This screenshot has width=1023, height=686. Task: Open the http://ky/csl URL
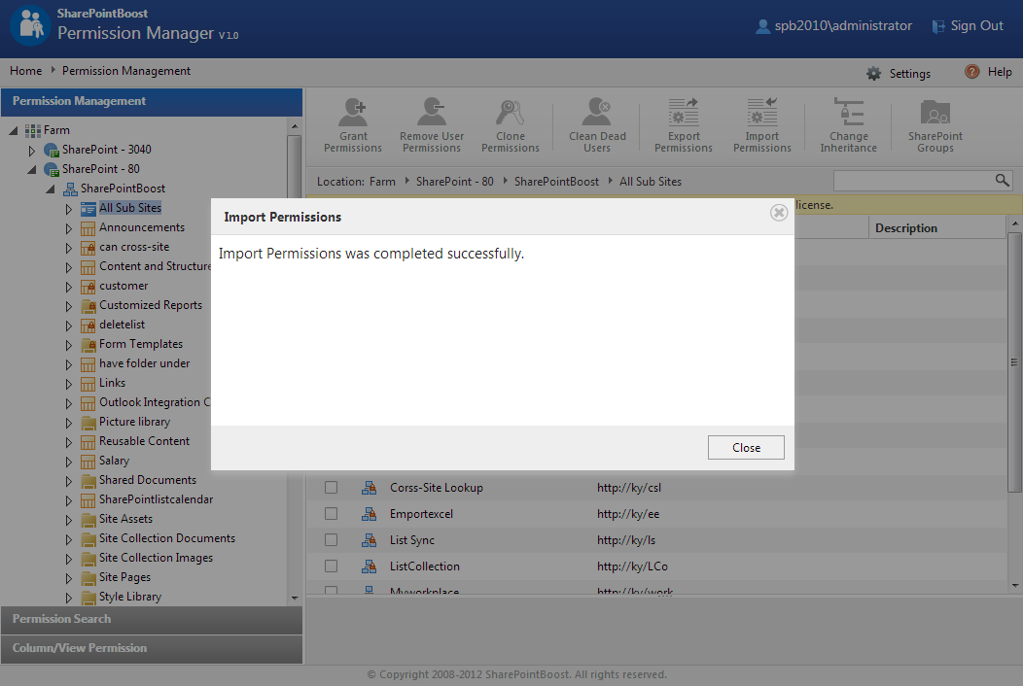(x=629, y=488)
